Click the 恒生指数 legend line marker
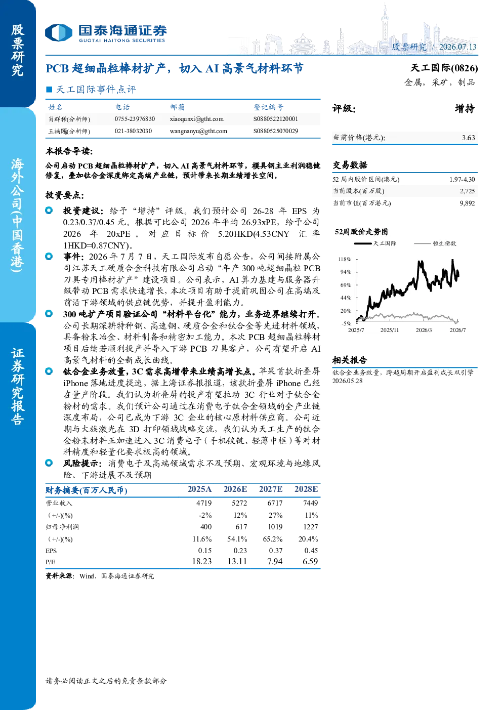This screenshot has width=502, height=710. click(422, 243)
